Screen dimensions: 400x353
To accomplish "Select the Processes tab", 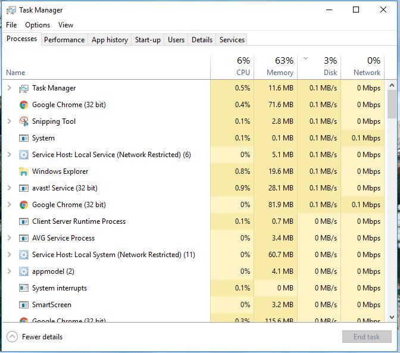I will click(x=21, y=39).
